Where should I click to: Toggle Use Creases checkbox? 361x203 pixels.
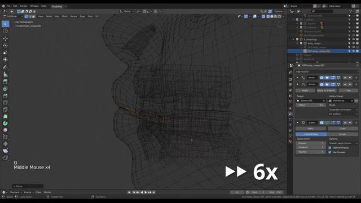coord(330,152)
